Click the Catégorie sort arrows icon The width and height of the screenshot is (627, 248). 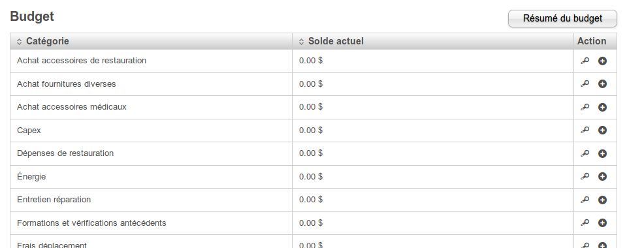click(x=19, y=42)
